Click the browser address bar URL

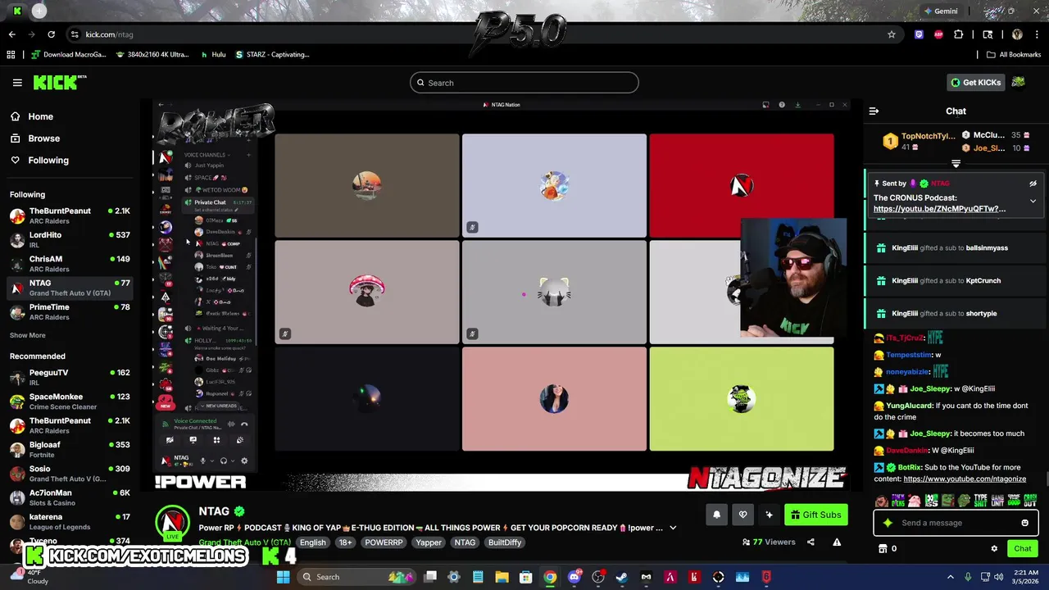(x=109, y=34)
